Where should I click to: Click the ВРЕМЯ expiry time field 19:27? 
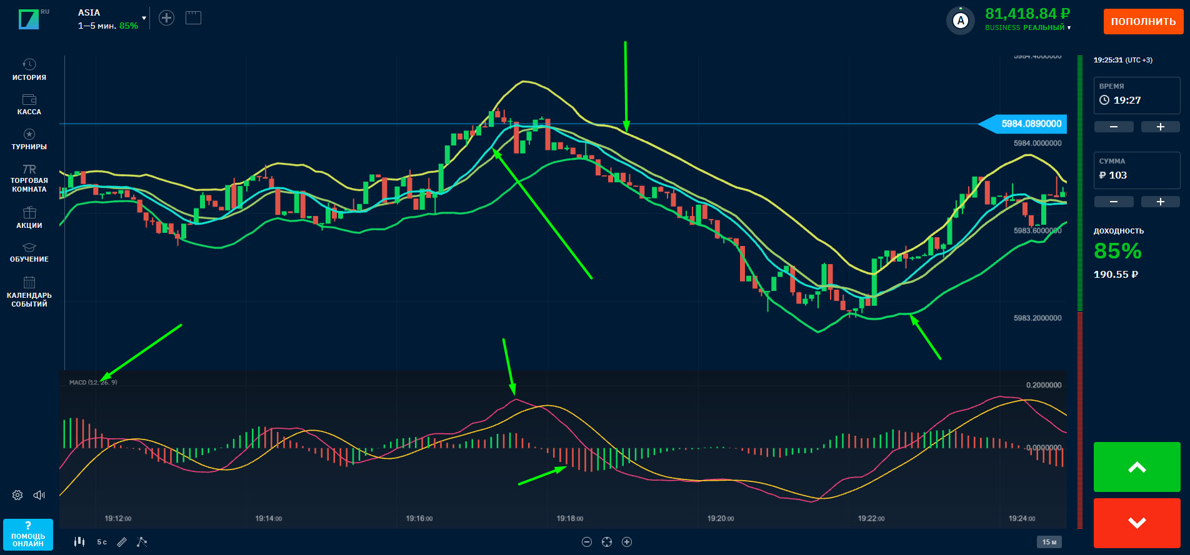tap(1137, 96)
